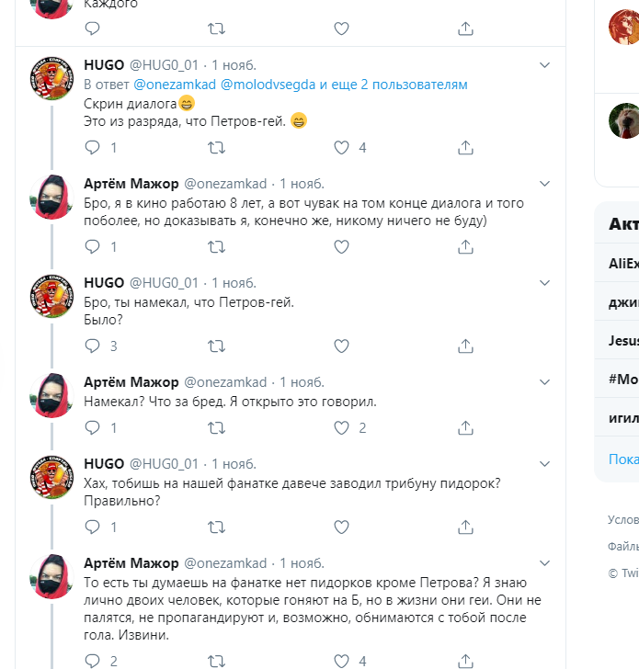This screenshot has width=639, height=669.
Task: Open more options on HUGO's "Скрин диалога" tweet
Action: (x=544, y=66)
